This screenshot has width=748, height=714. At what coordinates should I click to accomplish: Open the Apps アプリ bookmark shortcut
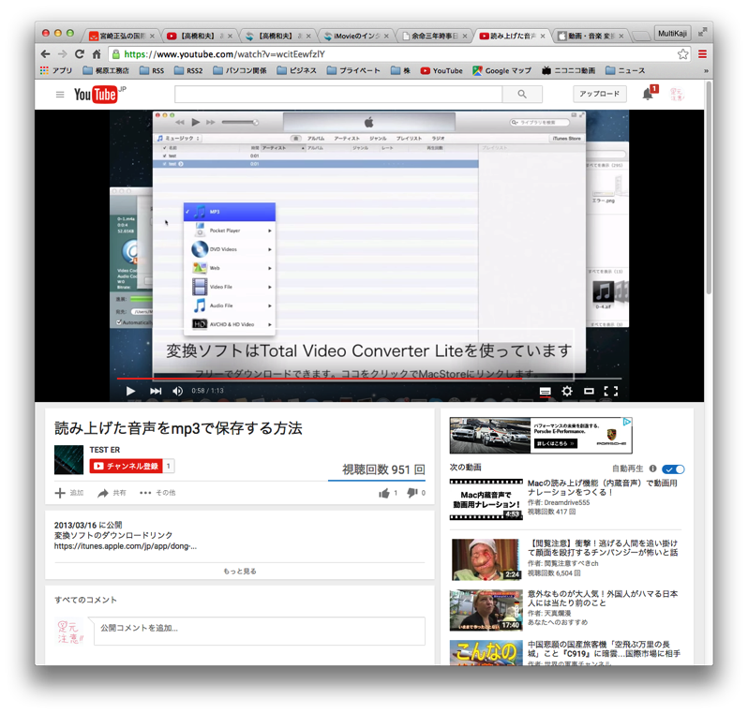tap(56, 70)
